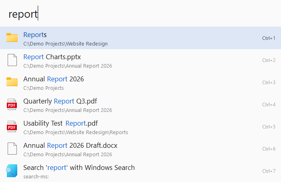
Task: Search 'report' with Windows Search
Action: (140, 171)
